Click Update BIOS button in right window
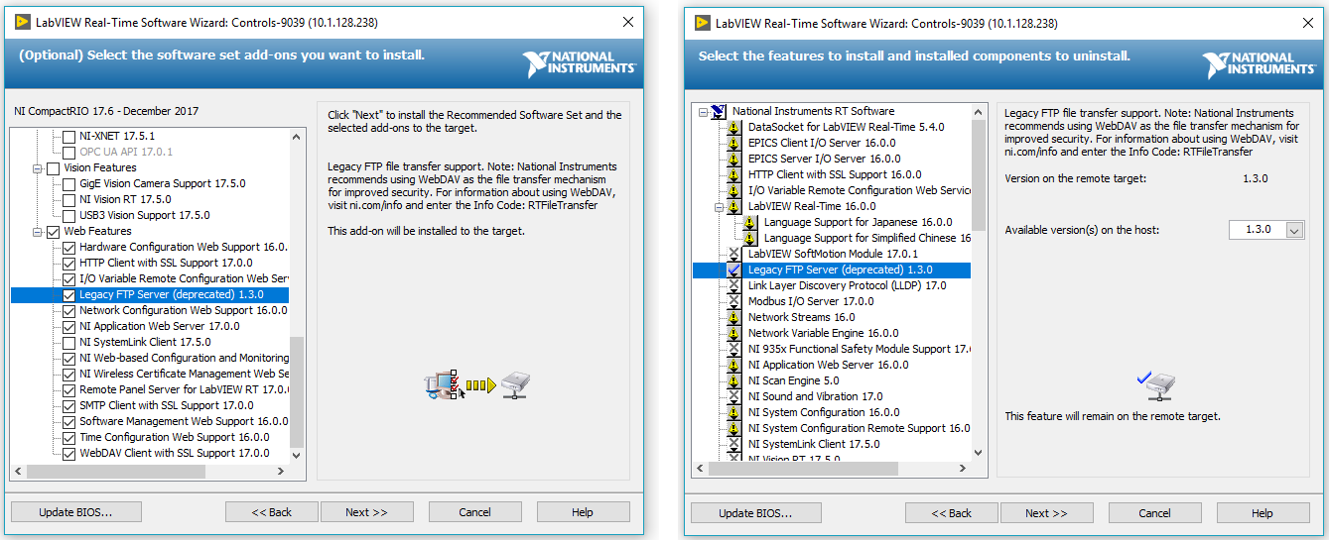The width and height of the screenshot is (1329, 540). (x=756, y=513)
